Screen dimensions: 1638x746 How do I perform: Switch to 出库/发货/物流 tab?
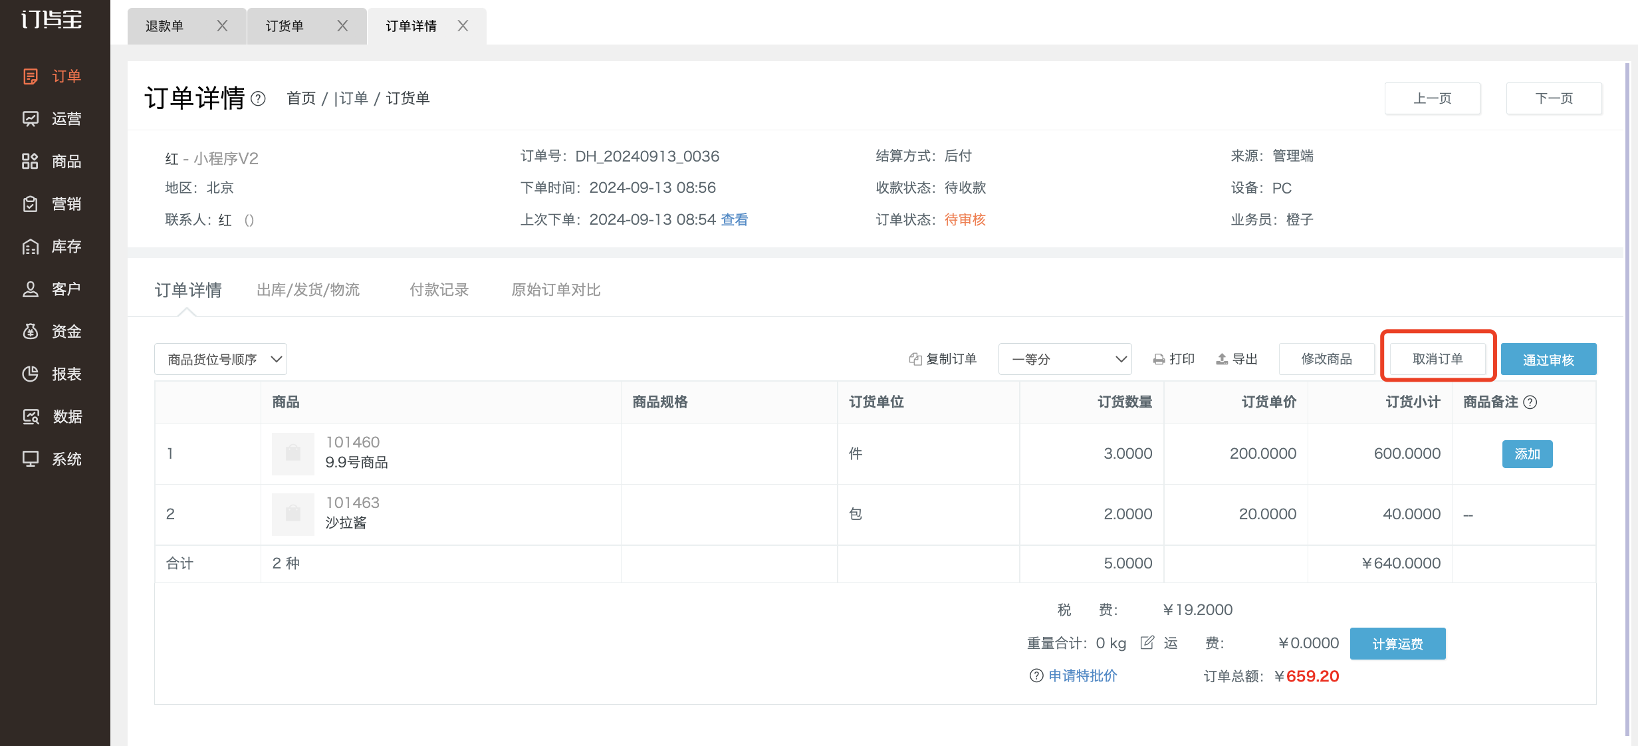click(x=308, y=290)
